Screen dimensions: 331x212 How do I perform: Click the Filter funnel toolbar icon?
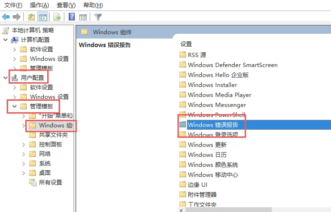[x=98, y=17]
